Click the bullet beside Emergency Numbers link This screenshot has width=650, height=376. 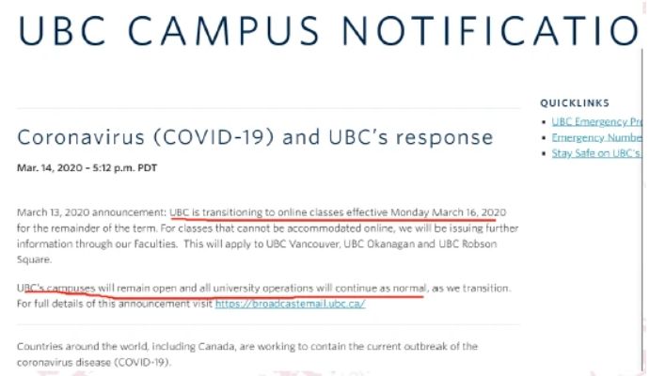546,138
